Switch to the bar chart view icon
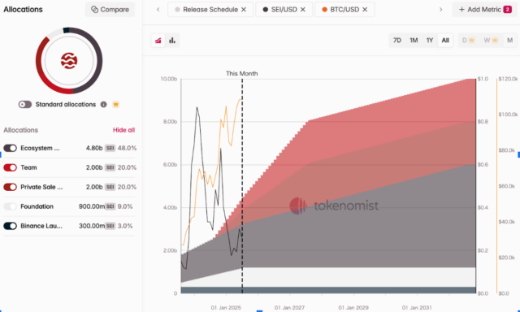The image size is (520, 312). point(172,41)
